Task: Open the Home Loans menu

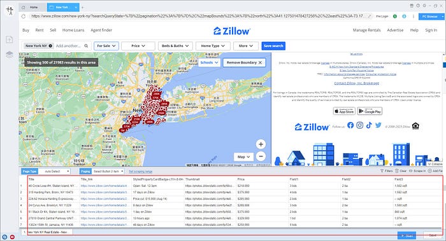Action: pyautogui.click(x=73, y=30)
